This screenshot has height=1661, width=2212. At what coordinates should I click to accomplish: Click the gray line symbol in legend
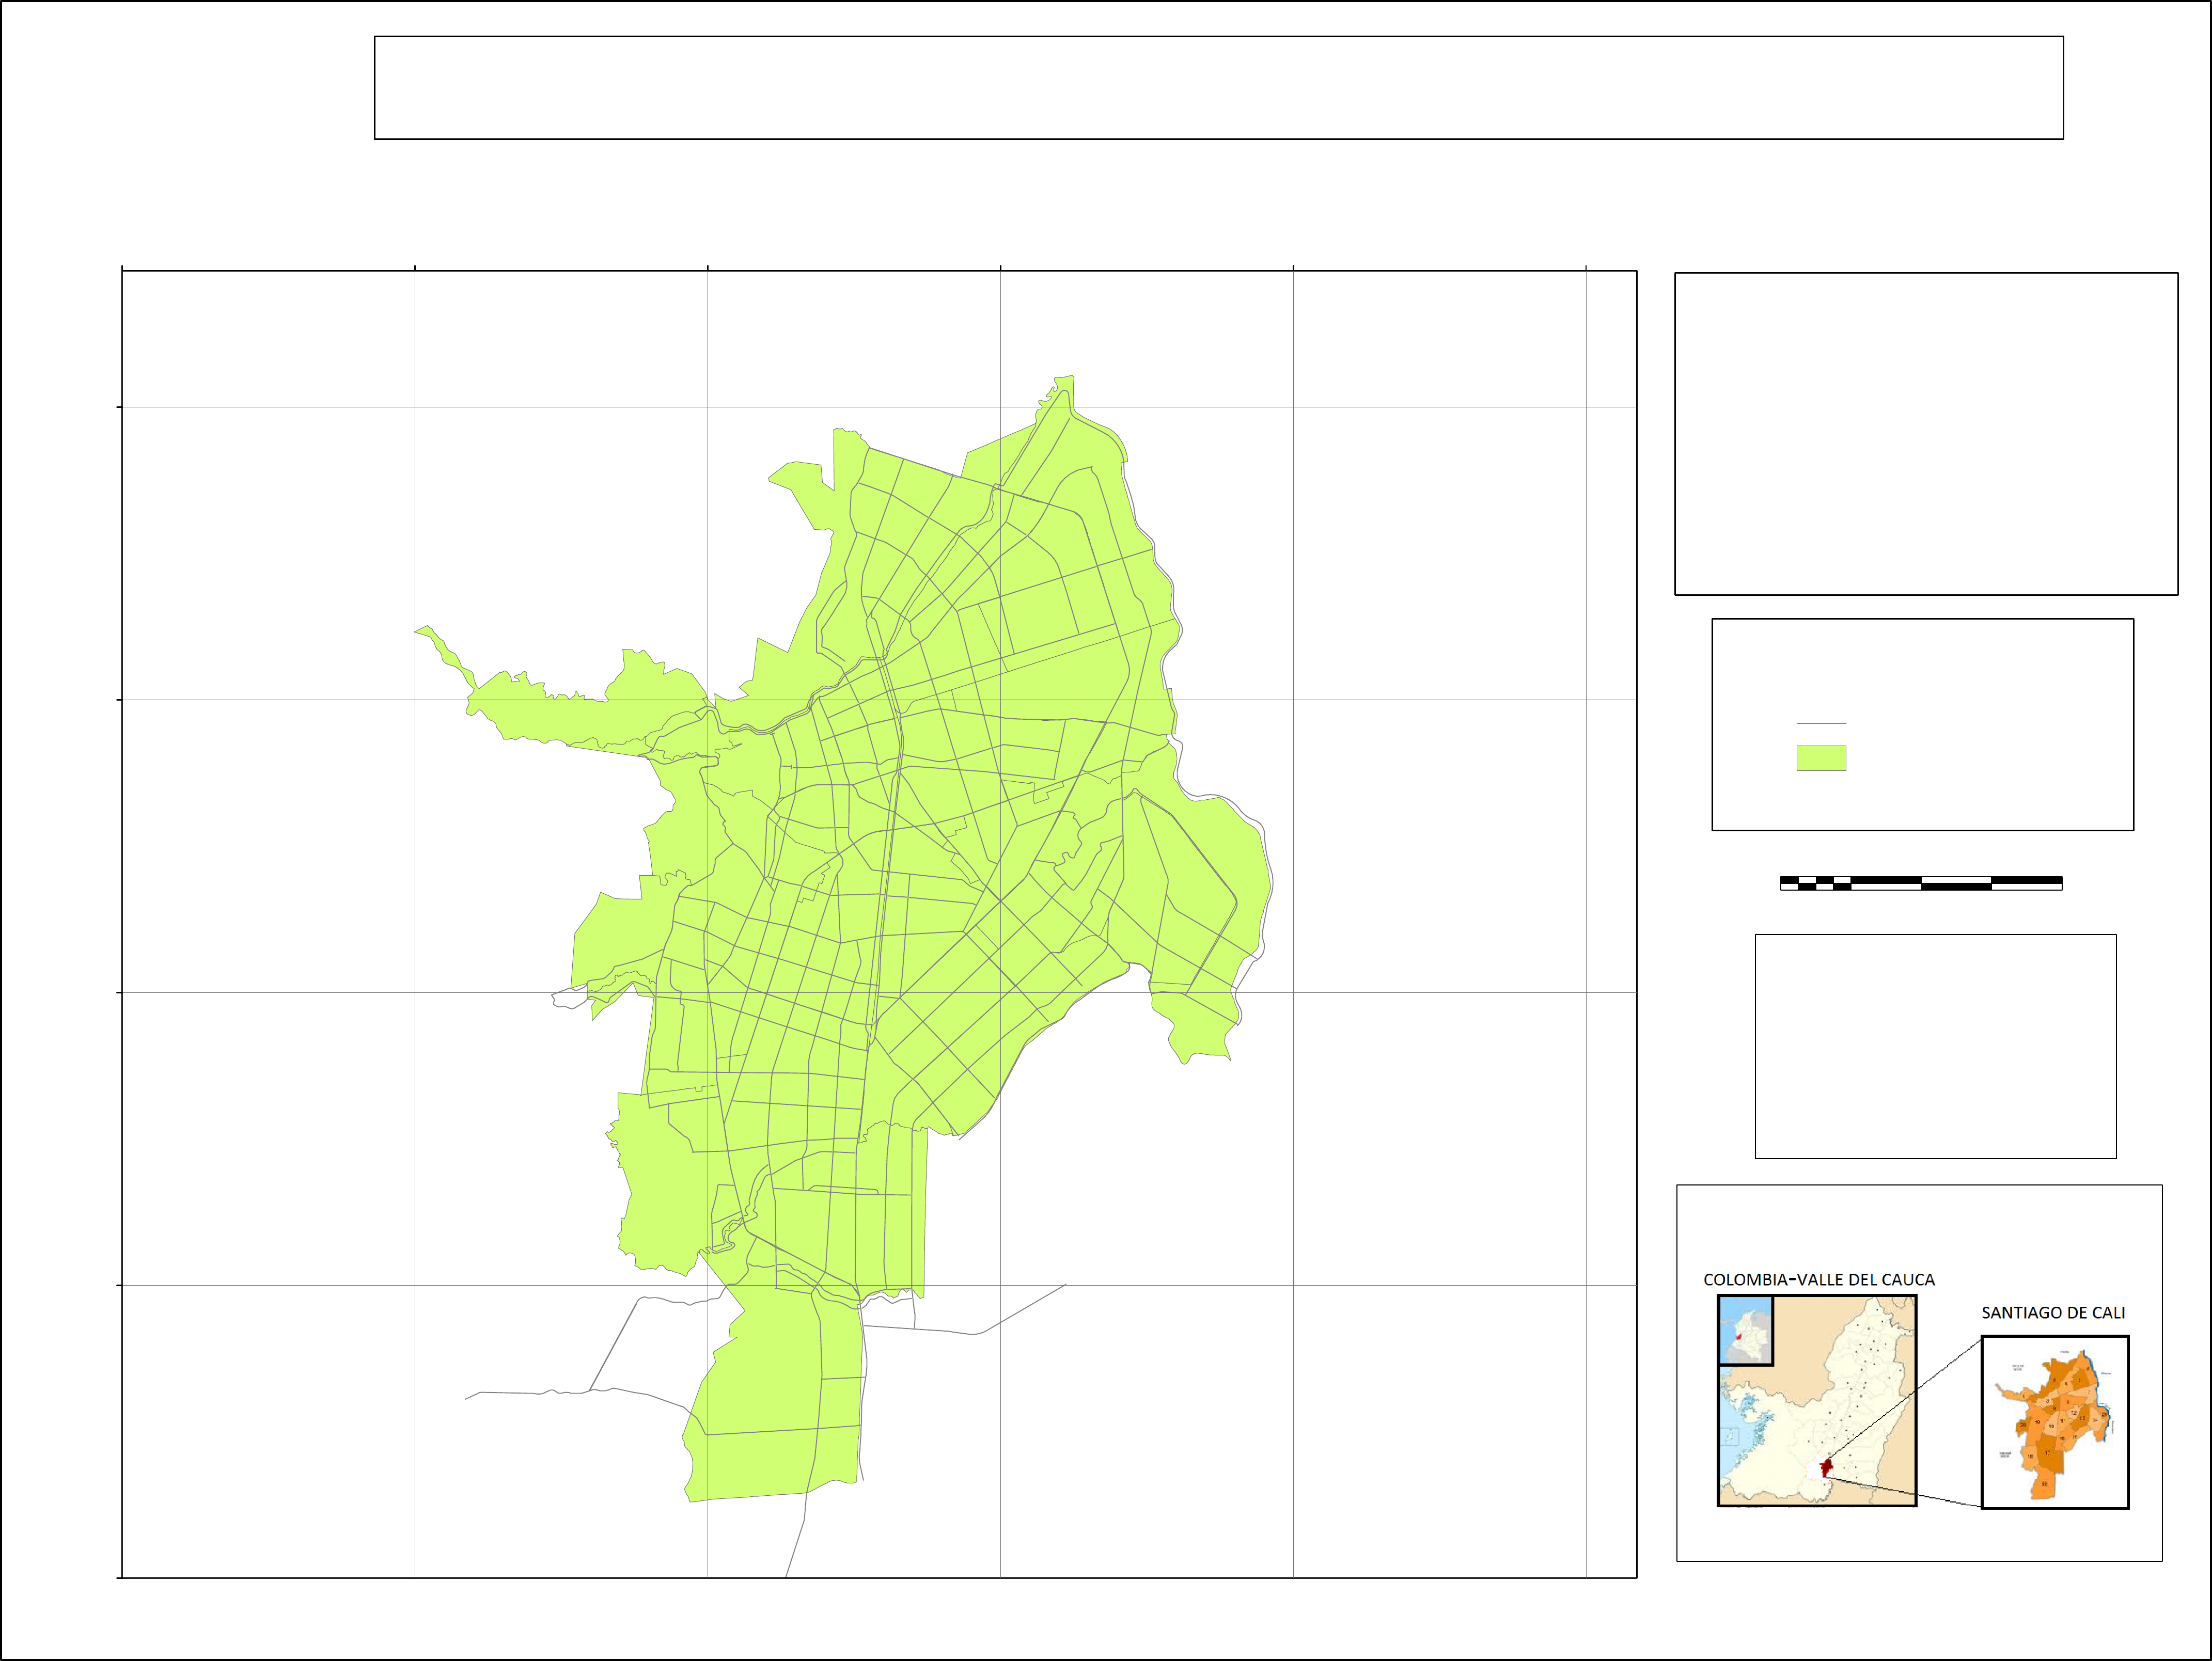(1821, 723)
